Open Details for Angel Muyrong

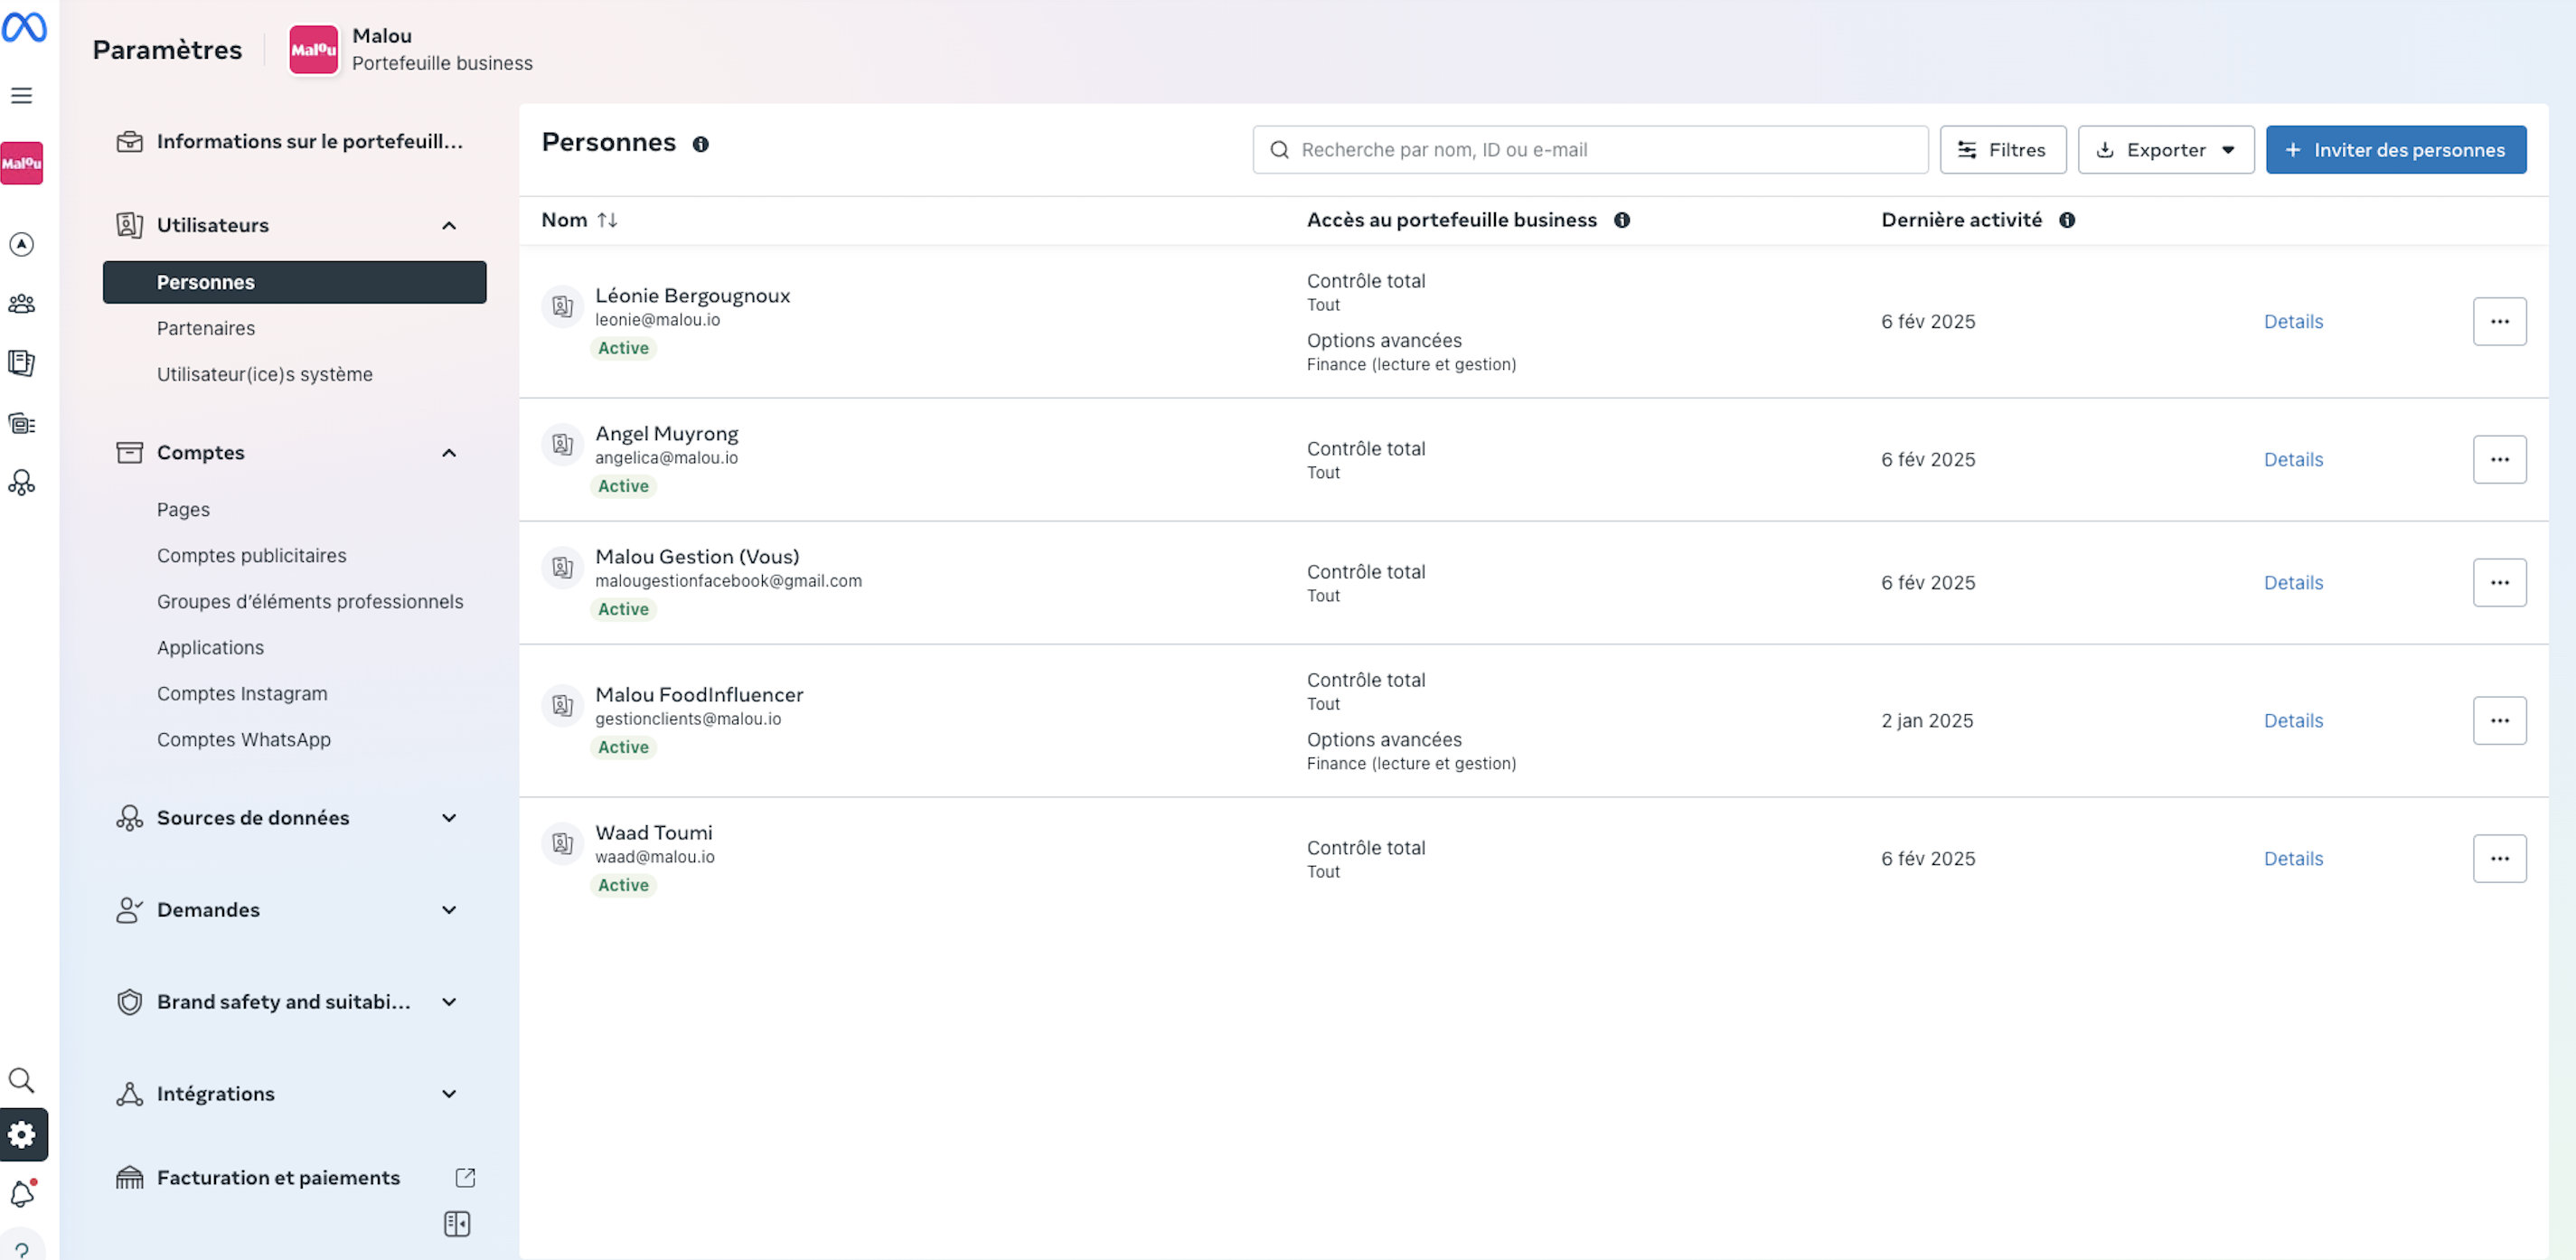[x=2293, y=460]
